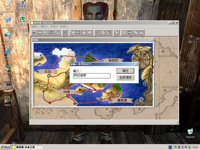
Task: Click the 全部清除 clear-all button
Action: point(125,77)
